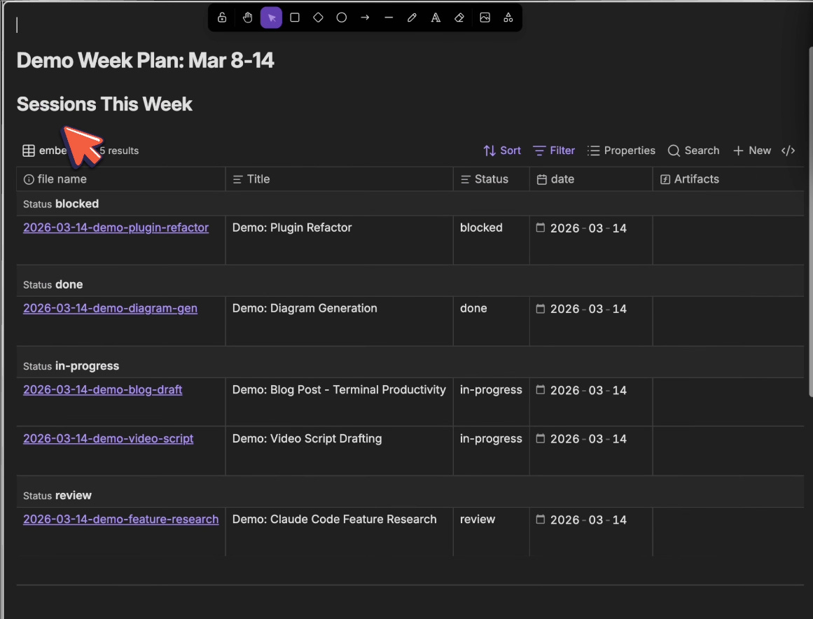Viewport: 813px width, 619px height.
Task: Toggle the canvas lock icon
Action: pyautogui.click(x=221, y=17)
